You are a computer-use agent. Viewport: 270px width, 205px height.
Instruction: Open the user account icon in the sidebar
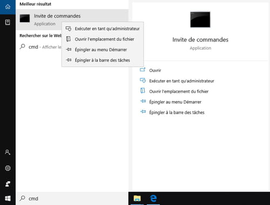point(8,153)
